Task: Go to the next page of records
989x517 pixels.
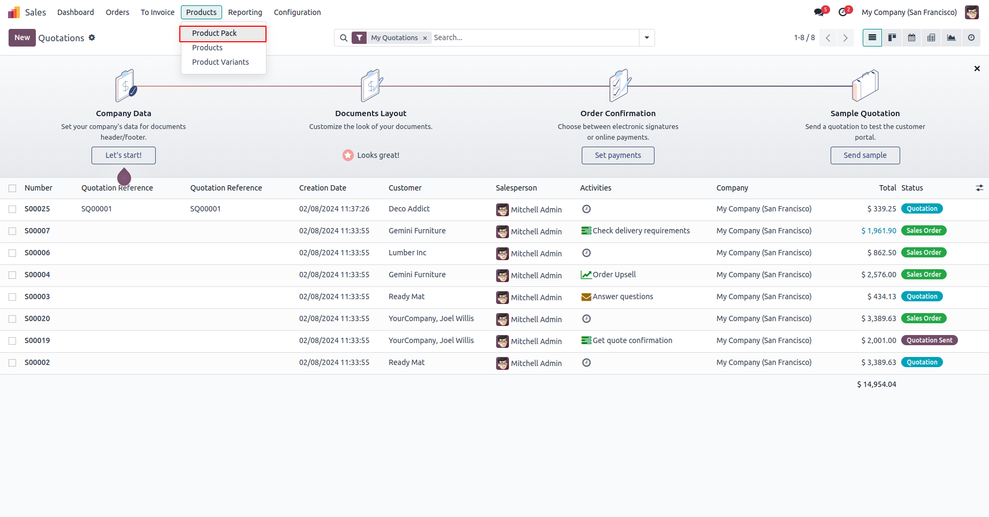Action: tap(846, 38)
